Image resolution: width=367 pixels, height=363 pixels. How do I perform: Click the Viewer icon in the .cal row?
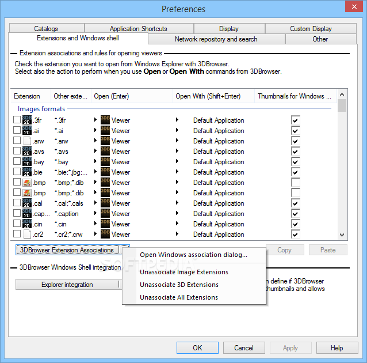point(105,203)
